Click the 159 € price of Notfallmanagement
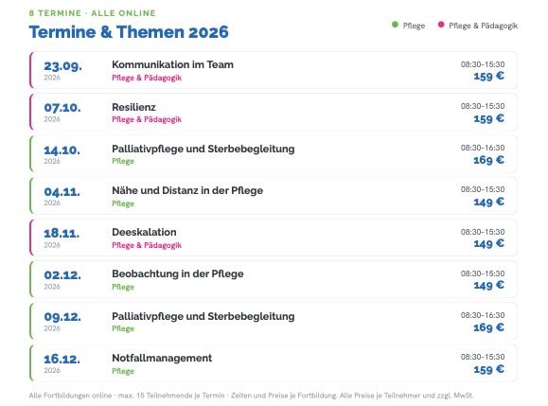The height and width of the screenshot is (406, 548). click(x=489, y=369)
